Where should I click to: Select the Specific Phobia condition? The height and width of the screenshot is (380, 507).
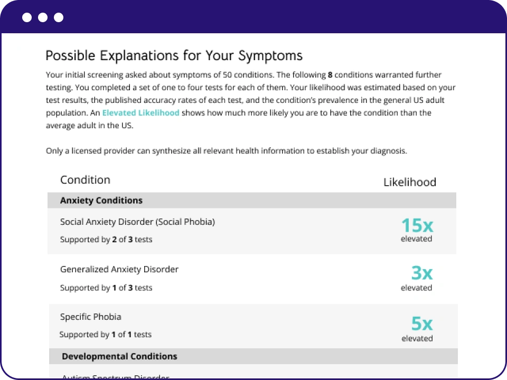pyautogui.click(x=91, y=317)
